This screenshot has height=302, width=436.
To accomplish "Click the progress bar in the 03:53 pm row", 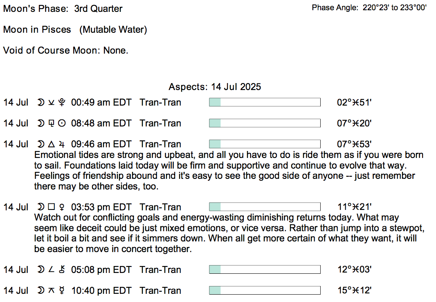I will tap(265, 207).
